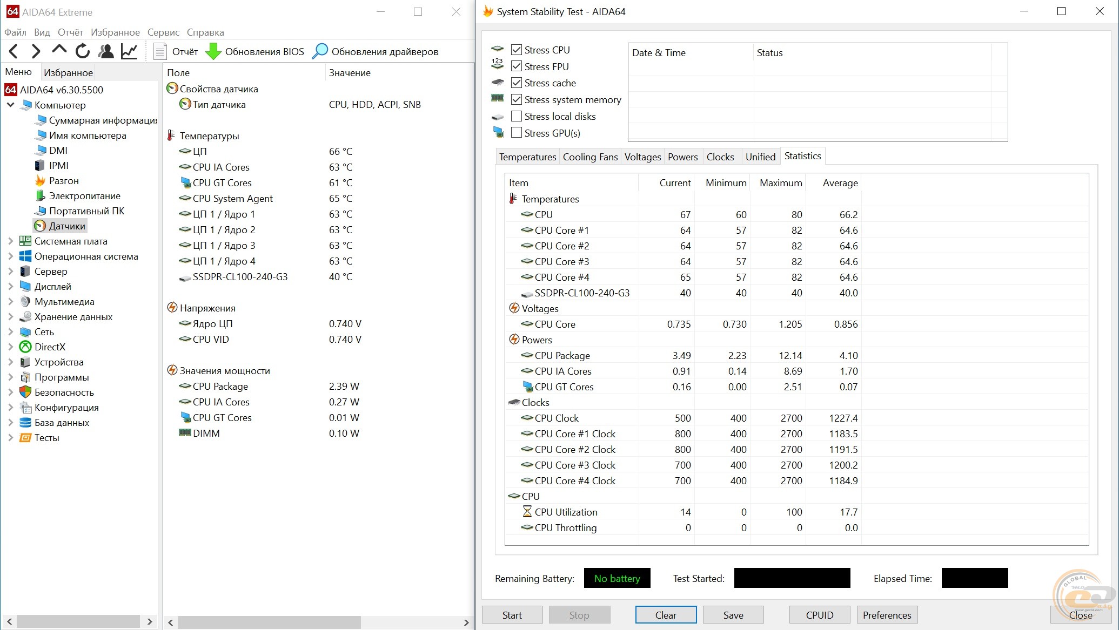Expand the Дисплей tree node
Viewport: 1119px width, 630px height.
click(10, 287)
